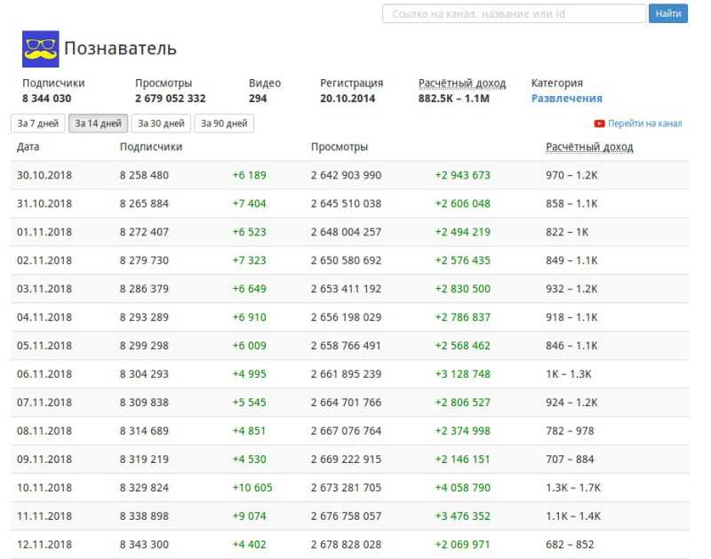Click income estimate 1K – 1.3K
The width and height of the screenshot is (711, 559).
[569, 374]
